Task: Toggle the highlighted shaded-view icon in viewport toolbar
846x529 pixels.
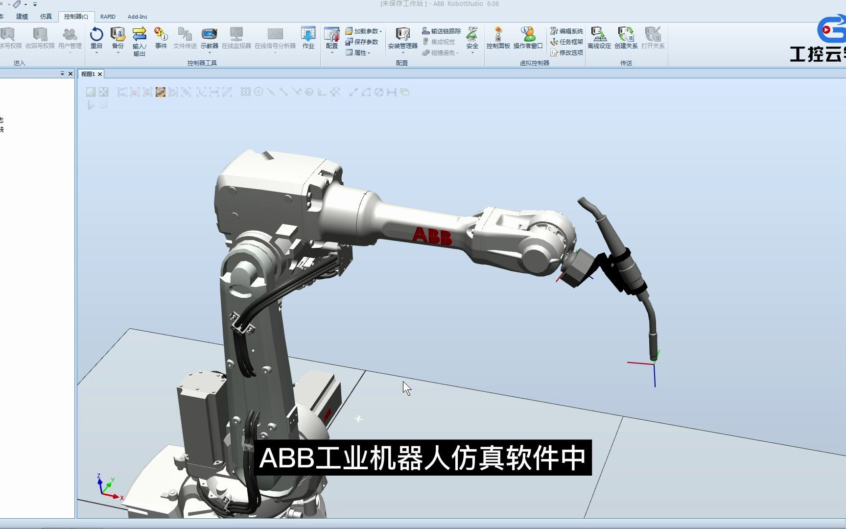Action: pyautogui.click(x=160, y=92)
